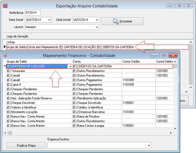Expand the Carteira de Locação cell dropdown
The width and height of the screenshot is (196, 153).
(x=70, y=66)
